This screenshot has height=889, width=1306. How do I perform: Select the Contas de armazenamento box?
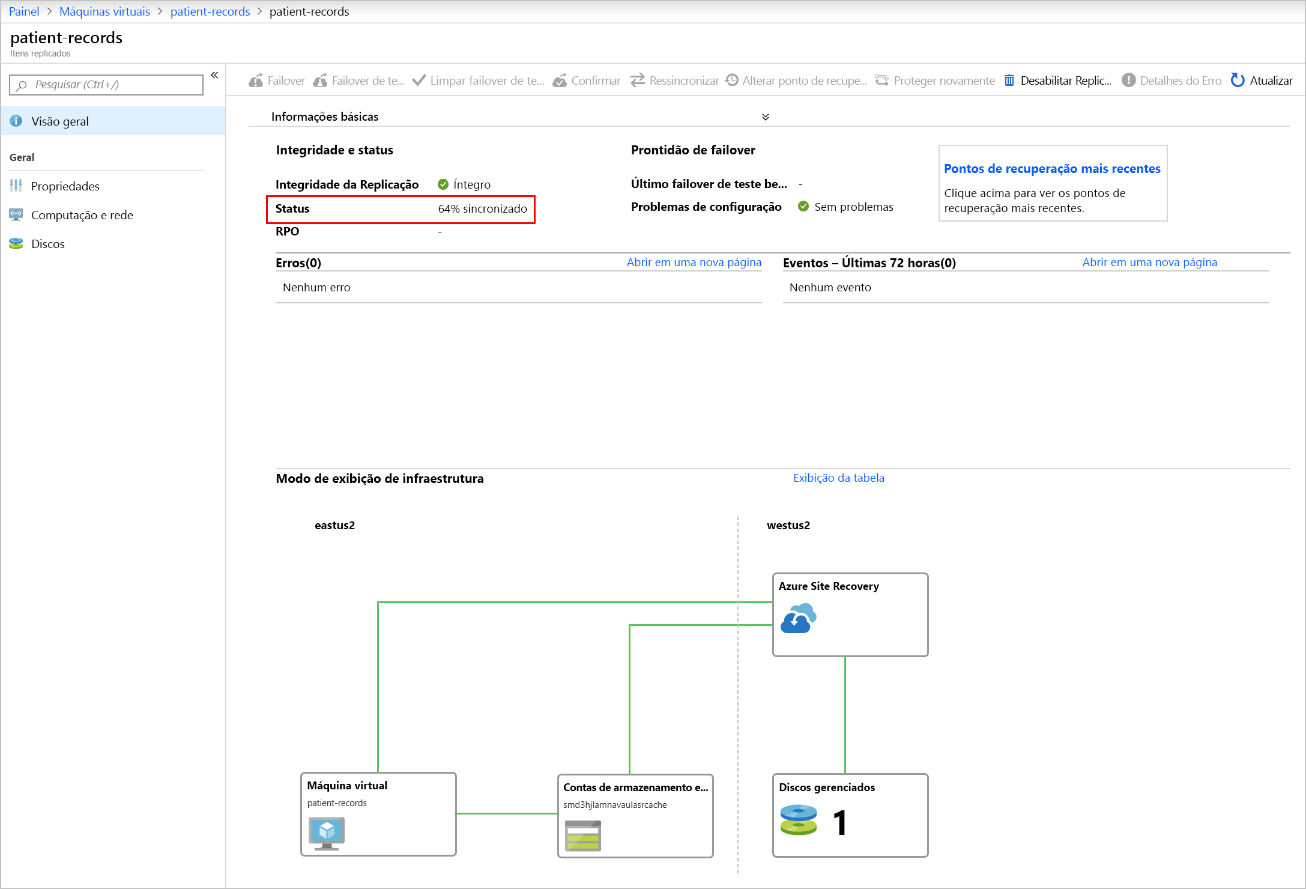[x=635, y=816]
